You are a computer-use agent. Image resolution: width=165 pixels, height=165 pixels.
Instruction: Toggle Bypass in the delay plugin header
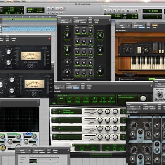coord(96,20)
